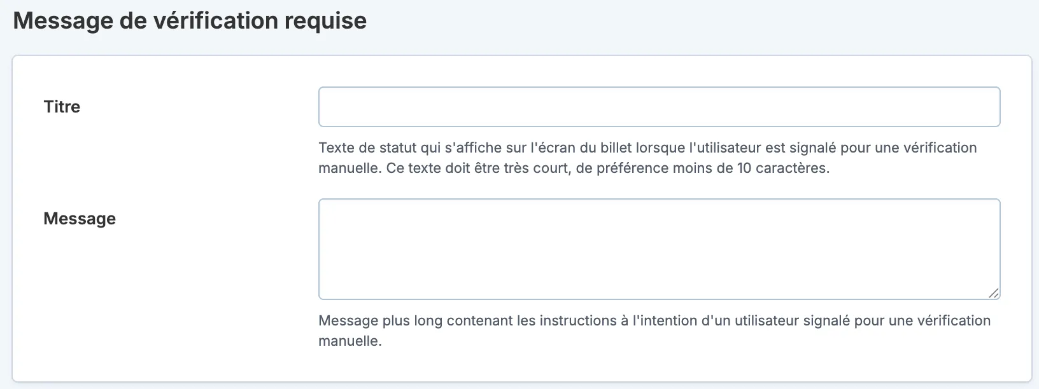Focus the Titre text input field
Screen dimensions: 1039x389
(x=659, y=107)
